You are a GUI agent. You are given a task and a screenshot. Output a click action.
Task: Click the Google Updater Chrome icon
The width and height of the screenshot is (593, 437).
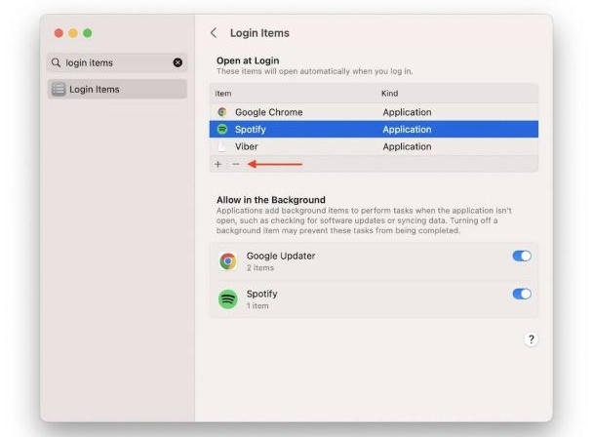tap(228, 260)
